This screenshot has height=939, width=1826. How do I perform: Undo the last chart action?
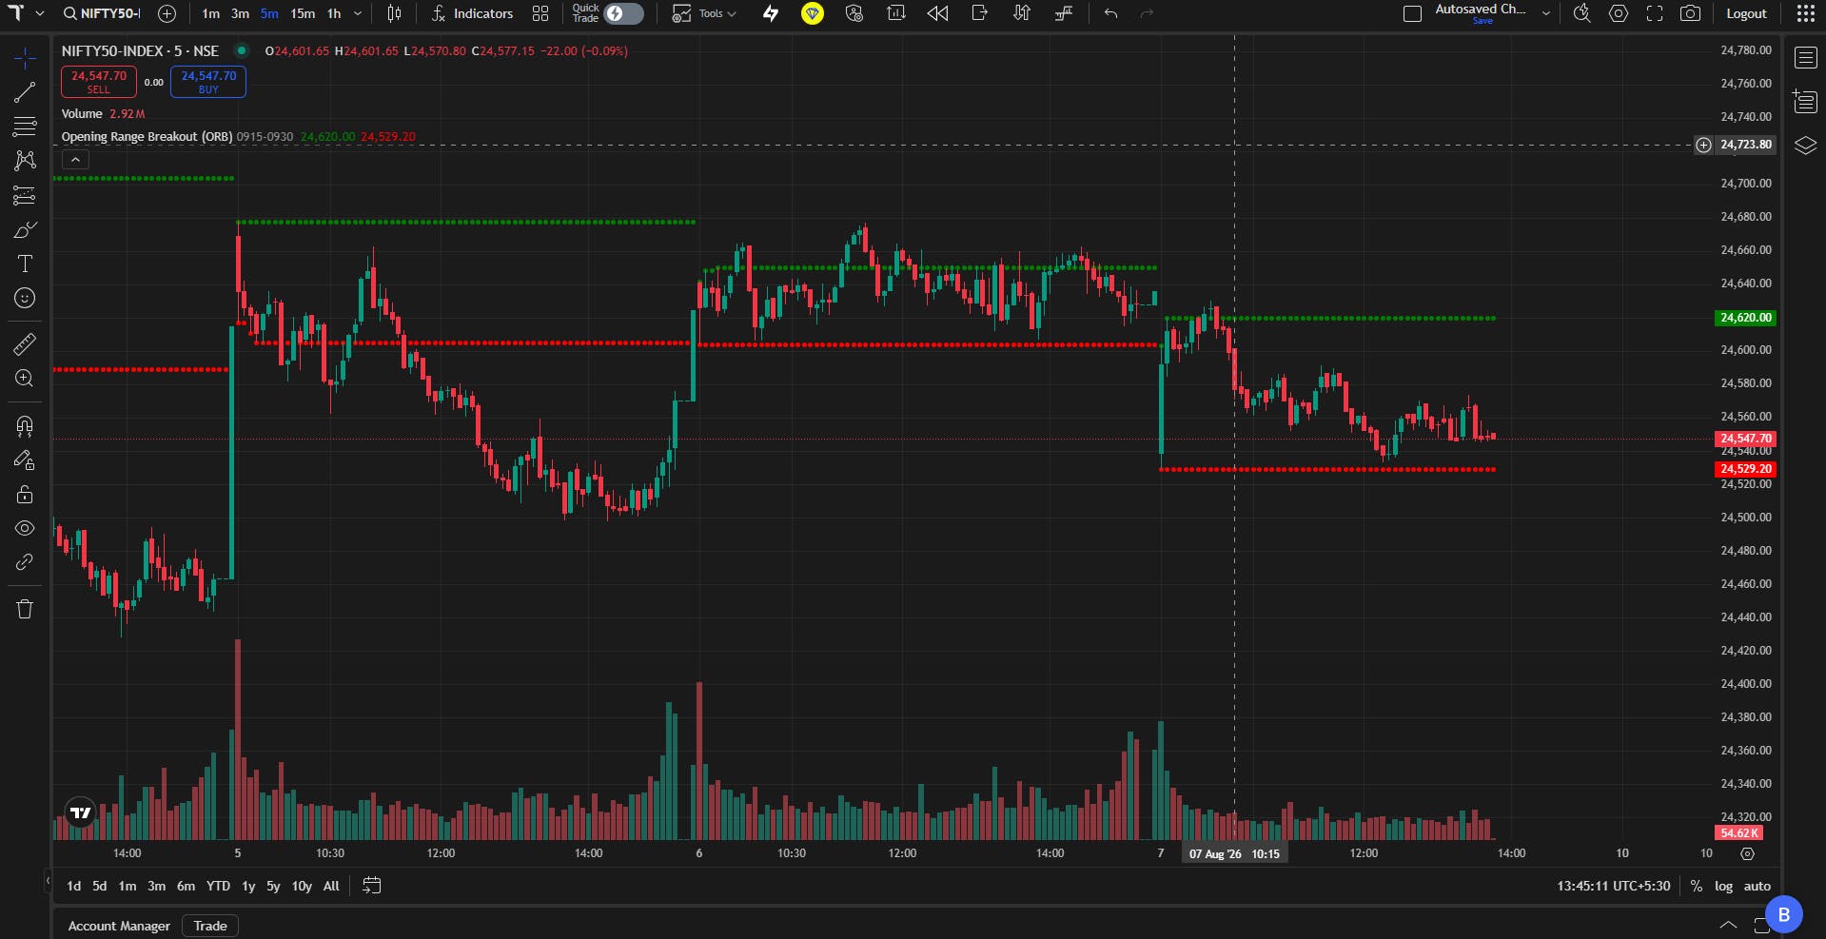[1110, 13]
